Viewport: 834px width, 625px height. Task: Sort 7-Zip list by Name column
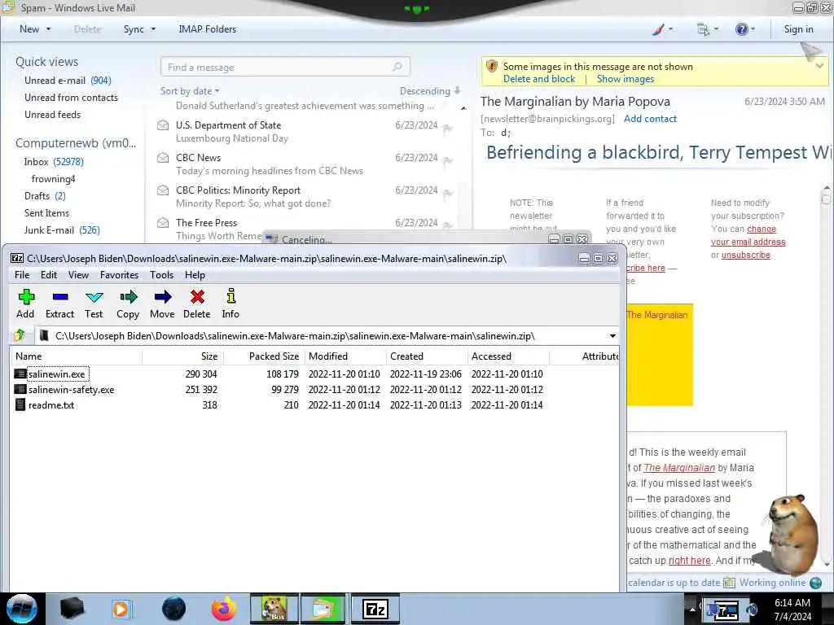click(76, 356)
